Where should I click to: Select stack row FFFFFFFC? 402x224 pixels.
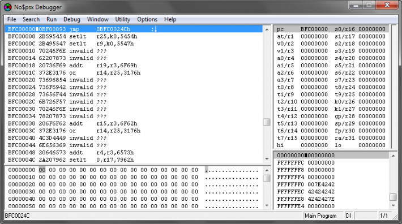point(331,162)
